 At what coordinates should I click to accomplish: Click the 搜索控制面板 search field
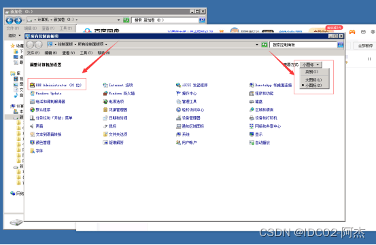pyautogui.click(x=303, y=45)
